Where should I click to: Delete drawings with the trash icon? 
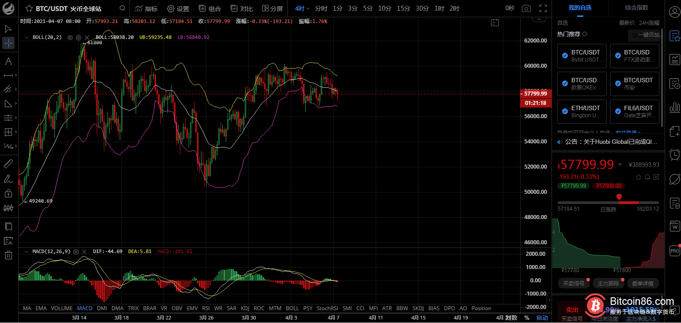pos(8,255)
